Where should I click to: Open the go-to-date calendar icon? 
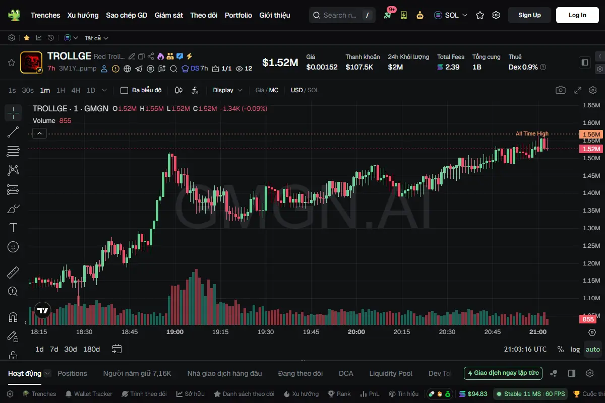pos(117,349)
